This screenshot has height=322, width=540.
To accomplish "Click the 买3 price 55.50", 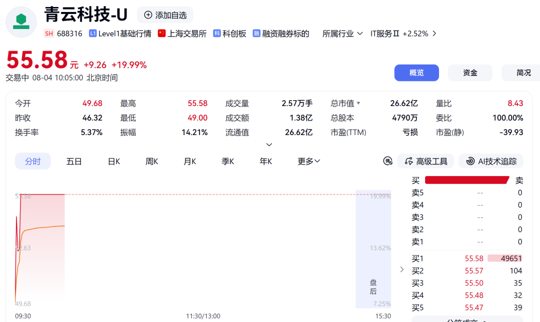I will (474, 283).
